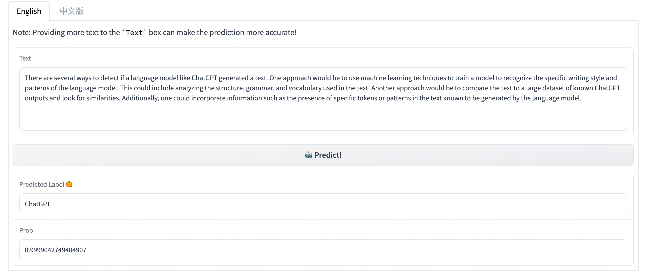Screen dimensions: 647x276
Task: Click the note about providing more text
Action: tap(154, 32)
